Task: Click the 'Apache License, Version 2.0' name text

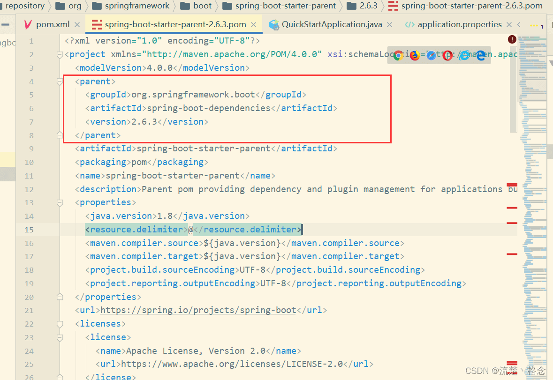Action: point(196,351)
